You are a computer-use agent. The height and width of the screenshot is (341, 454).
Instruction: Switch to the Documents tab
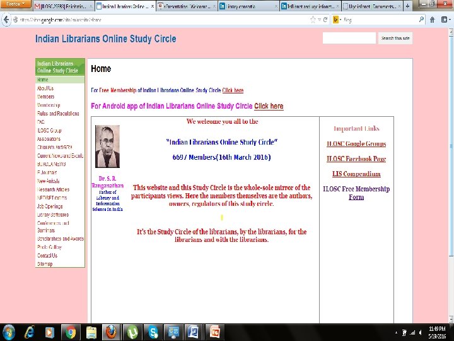pos(372,6)
